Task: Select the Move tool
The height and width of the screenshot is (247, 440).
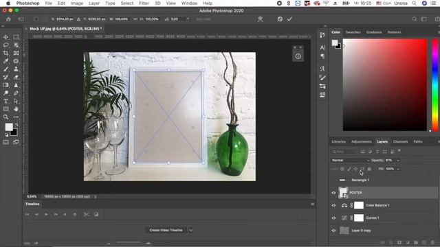Action: (5, 37)
